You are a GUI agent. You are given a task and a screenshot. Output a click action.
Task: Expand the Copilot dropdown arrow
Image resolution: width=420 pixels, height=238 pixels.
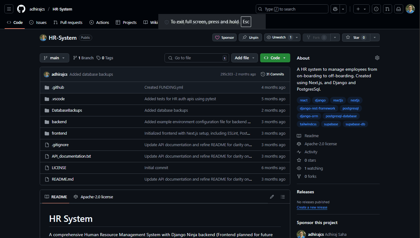343,9
